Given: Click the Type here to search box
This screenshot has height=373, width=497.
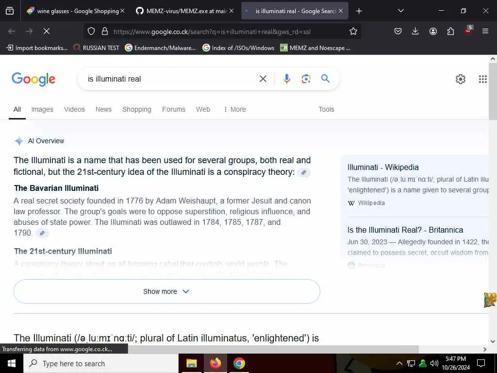Looking at the screenshot, I should click(101, 363).
